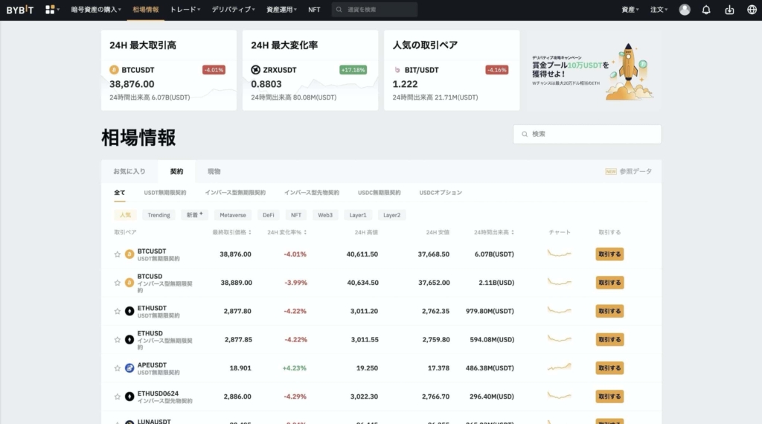Click 取引する for ETHUSD

coord(609,339)
